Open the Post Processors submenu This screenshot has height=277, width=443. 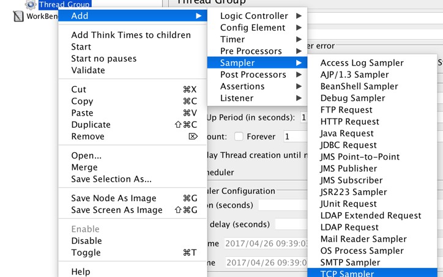253,75
